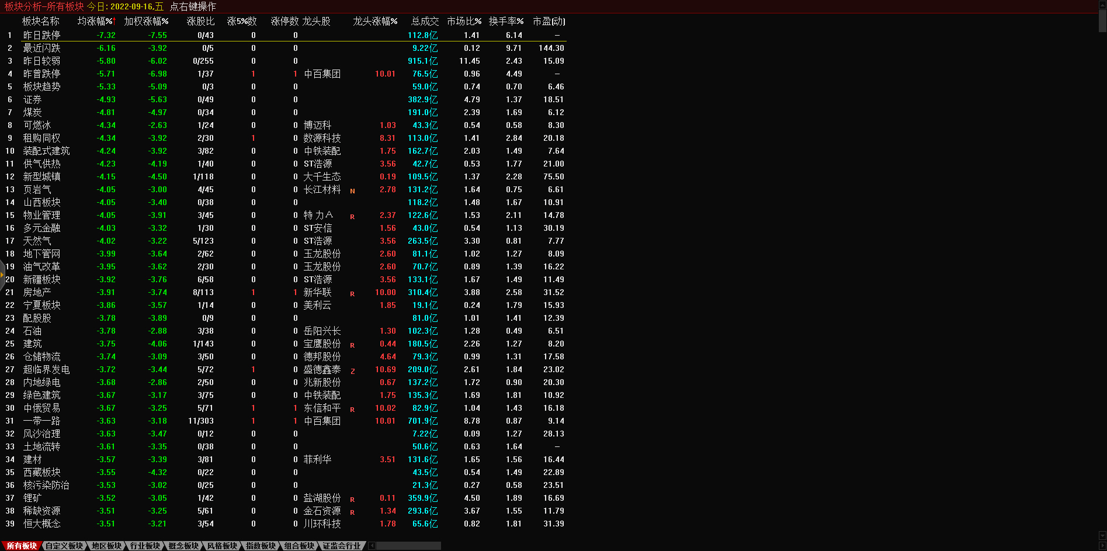Select the 证监会行业 tab

point(342,546)
